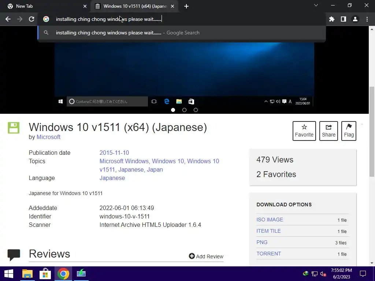This screenshot has height=281, width=375.
Task: Click the 2 Favorites text
Action: [x=276, y=175]
